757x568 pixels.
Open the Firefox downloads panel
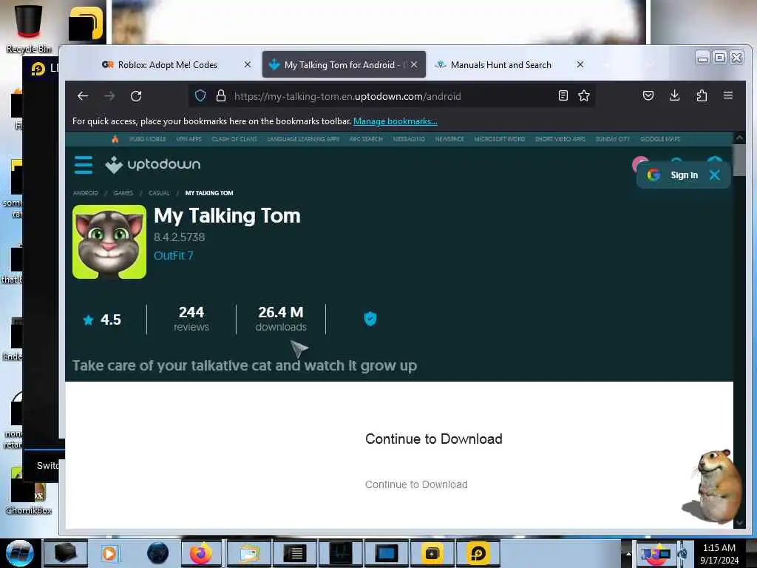tap(675, 95)
